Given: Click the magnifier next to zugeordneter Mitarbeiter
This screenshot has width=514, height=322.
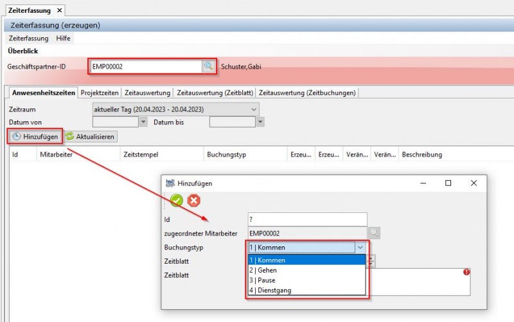Looking at the screenshot, I should 374,233.
